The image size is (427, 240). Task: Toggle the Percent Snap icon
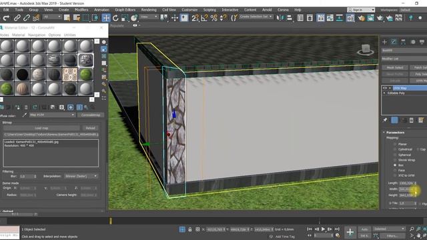[214, 18]
